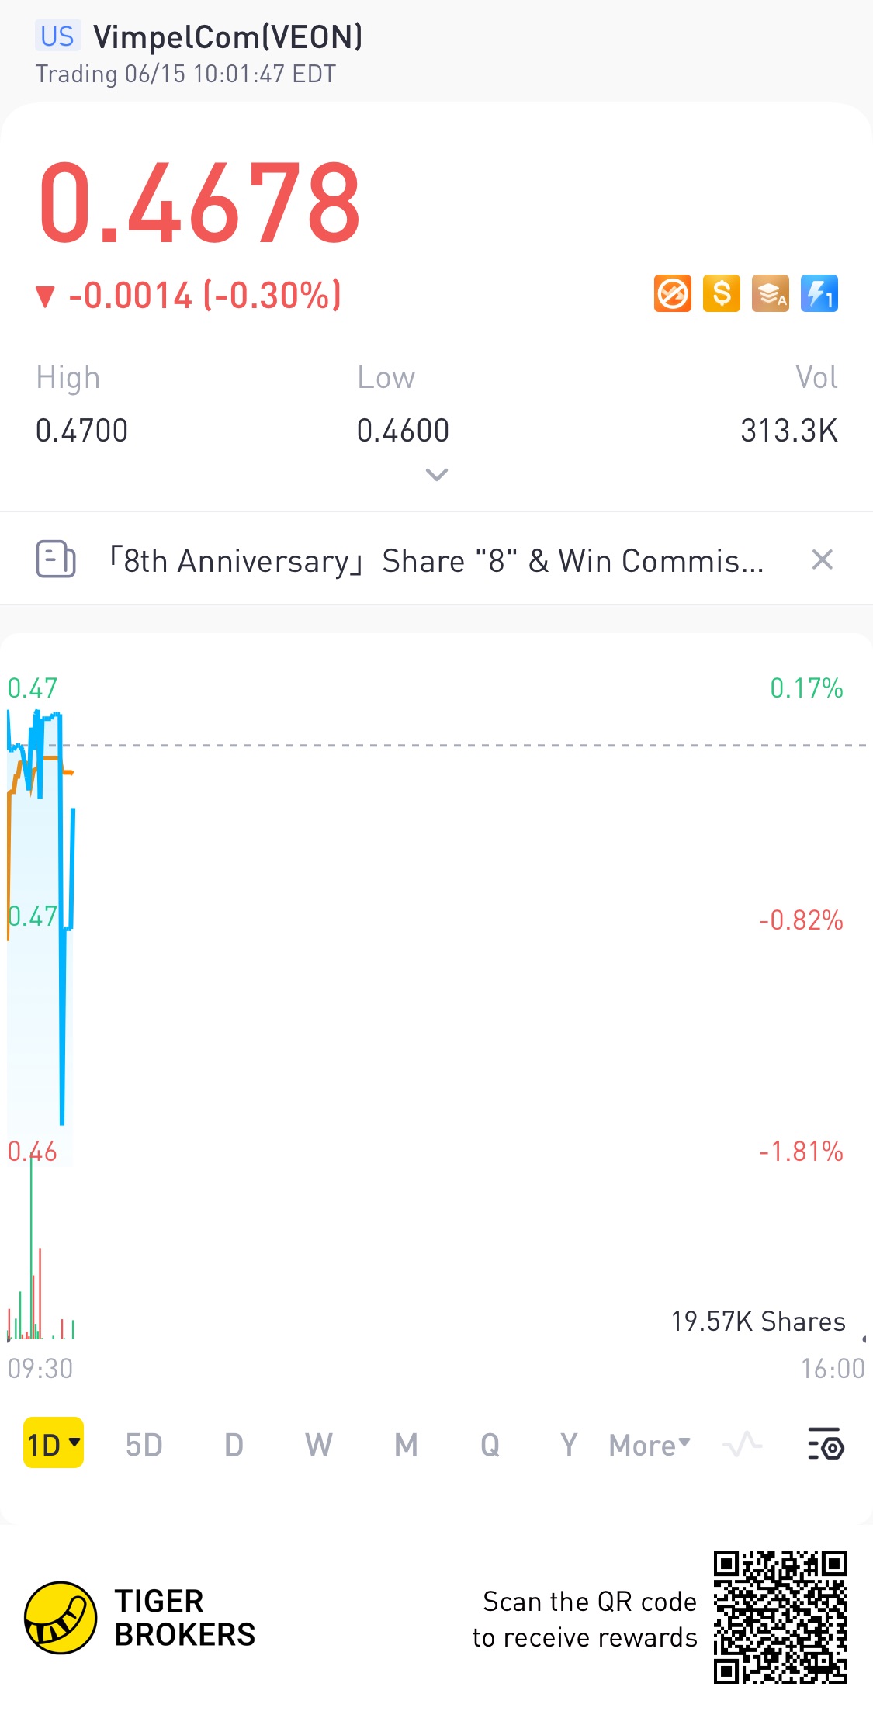Switch chart to W weekly view
Image resolution: width=873 pixels, height=1711 pixels.
click(318, 1445)
